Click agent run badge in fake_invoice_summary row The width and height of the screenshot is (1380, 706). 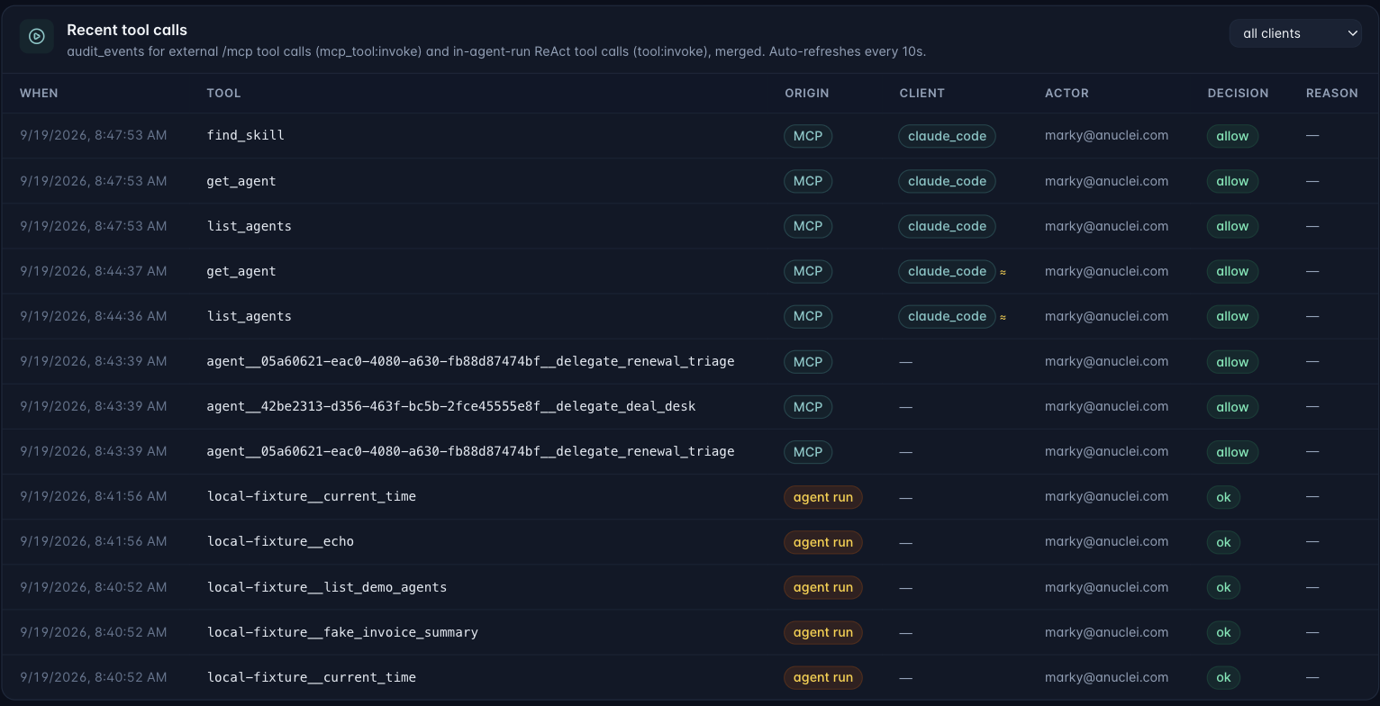[823, 632]
